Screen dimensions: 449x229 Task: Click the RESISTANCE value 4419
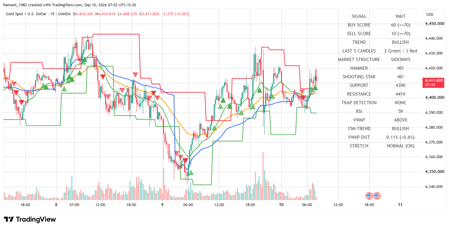pyautogui.click(x=400, y=94)
